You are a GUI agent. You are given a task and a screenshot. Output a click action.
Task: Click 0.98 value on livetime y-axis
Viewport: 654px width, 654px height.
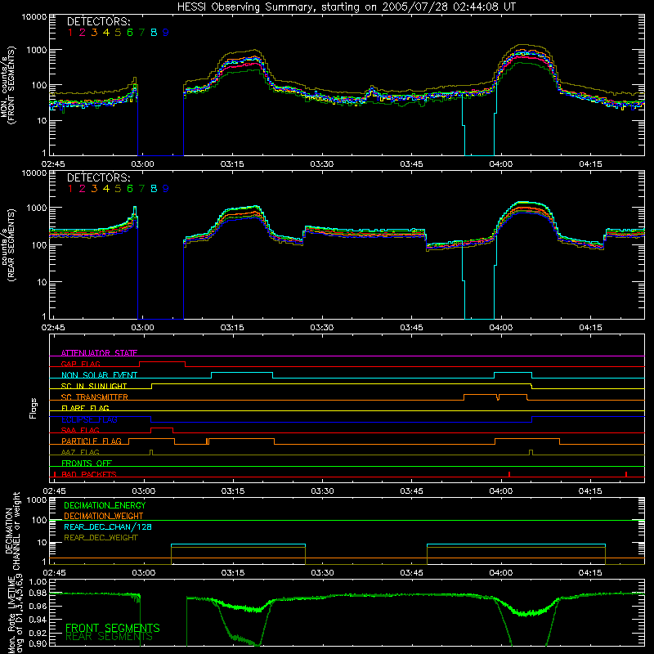[38, 594]
